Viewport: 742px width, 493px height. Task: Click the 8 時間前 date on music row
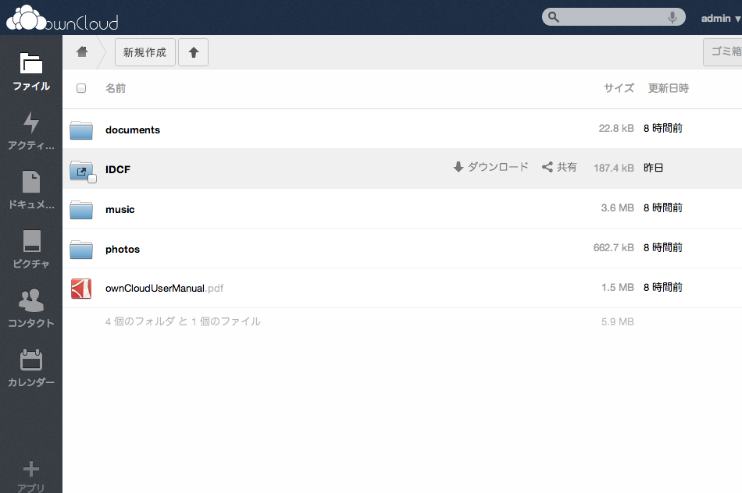tap(663, 207)
